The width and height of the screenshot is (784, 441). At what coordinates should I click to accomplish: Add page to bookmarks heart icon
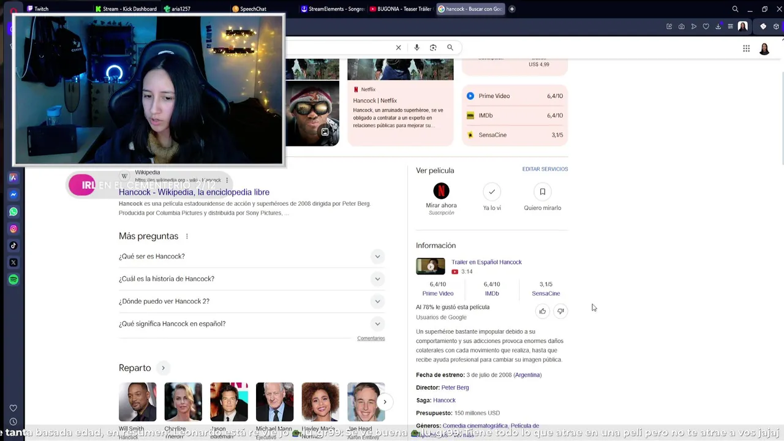(x=706, y=26)
